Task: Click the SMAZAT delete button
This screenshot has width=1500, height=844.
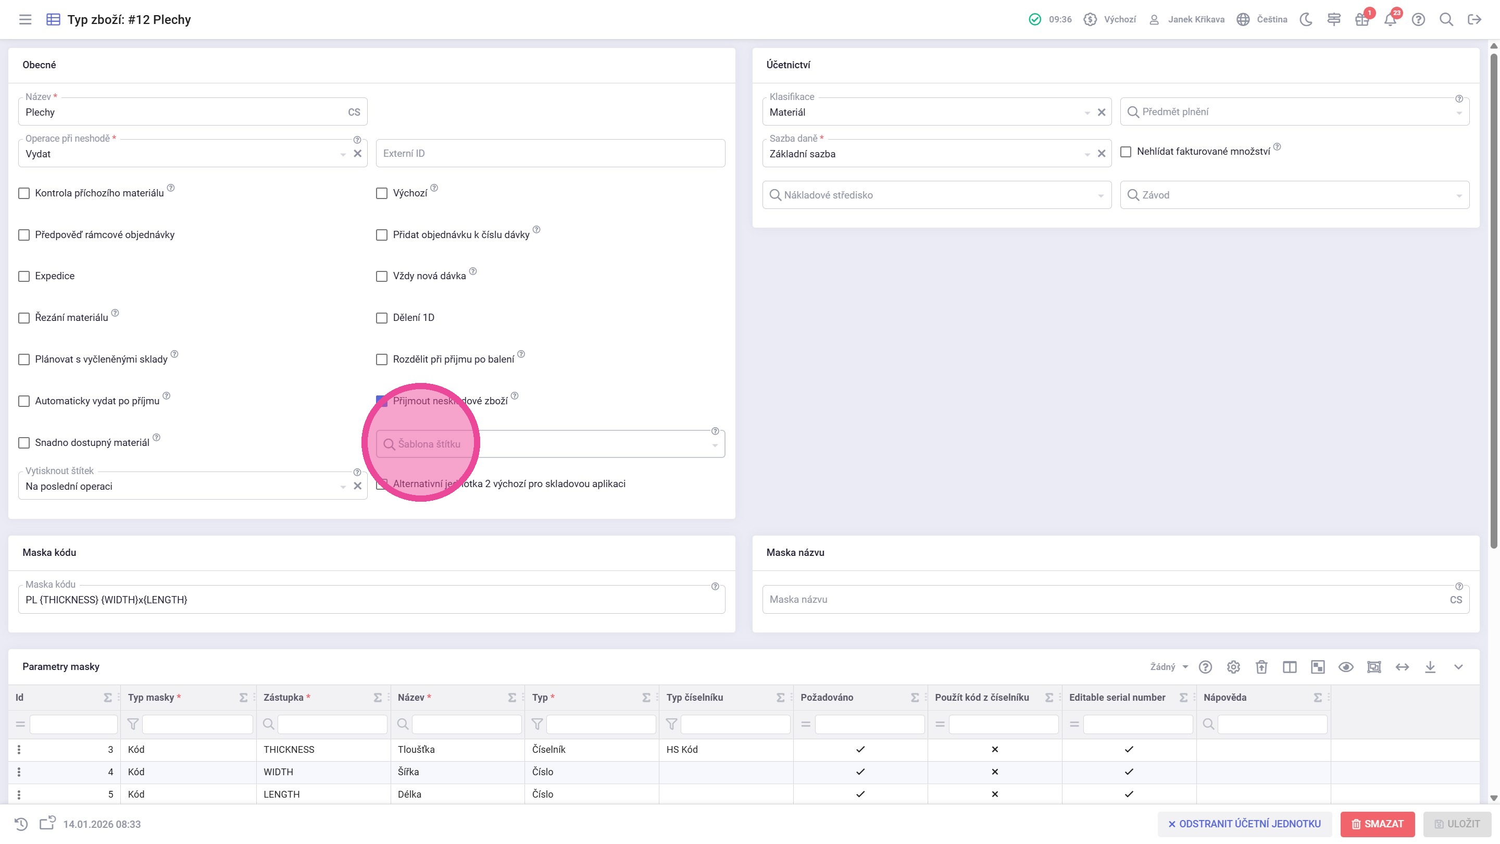Action: coord(1377,824)
